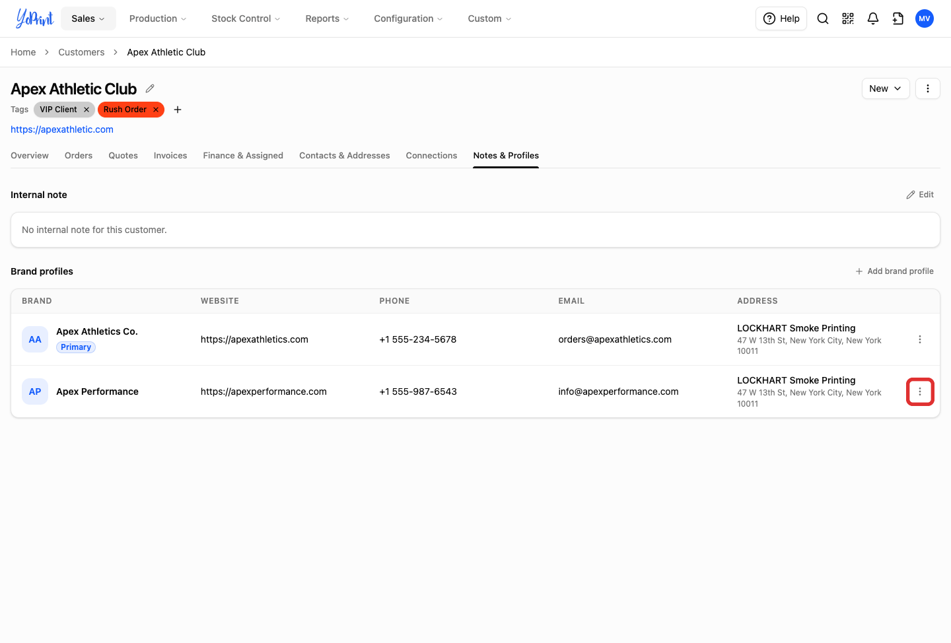The height and width of the screenshot is (643, 951).
Task: Click the https://apexperformance.com website cell
Action: click(x=264, y=391)
